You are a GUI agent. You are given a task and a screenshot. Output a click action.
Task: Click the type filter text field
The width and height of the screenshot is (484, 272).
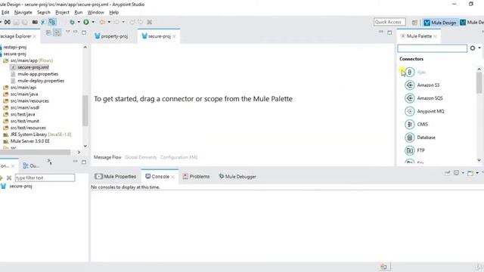point(45,178)
